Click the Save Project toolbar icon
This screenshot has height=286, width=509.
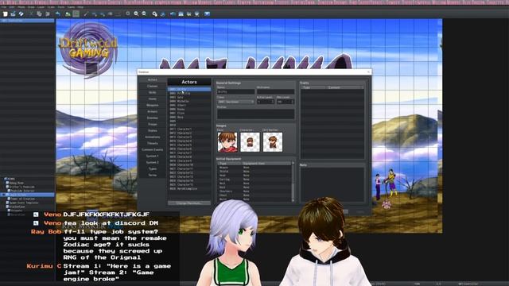(21, 14)
